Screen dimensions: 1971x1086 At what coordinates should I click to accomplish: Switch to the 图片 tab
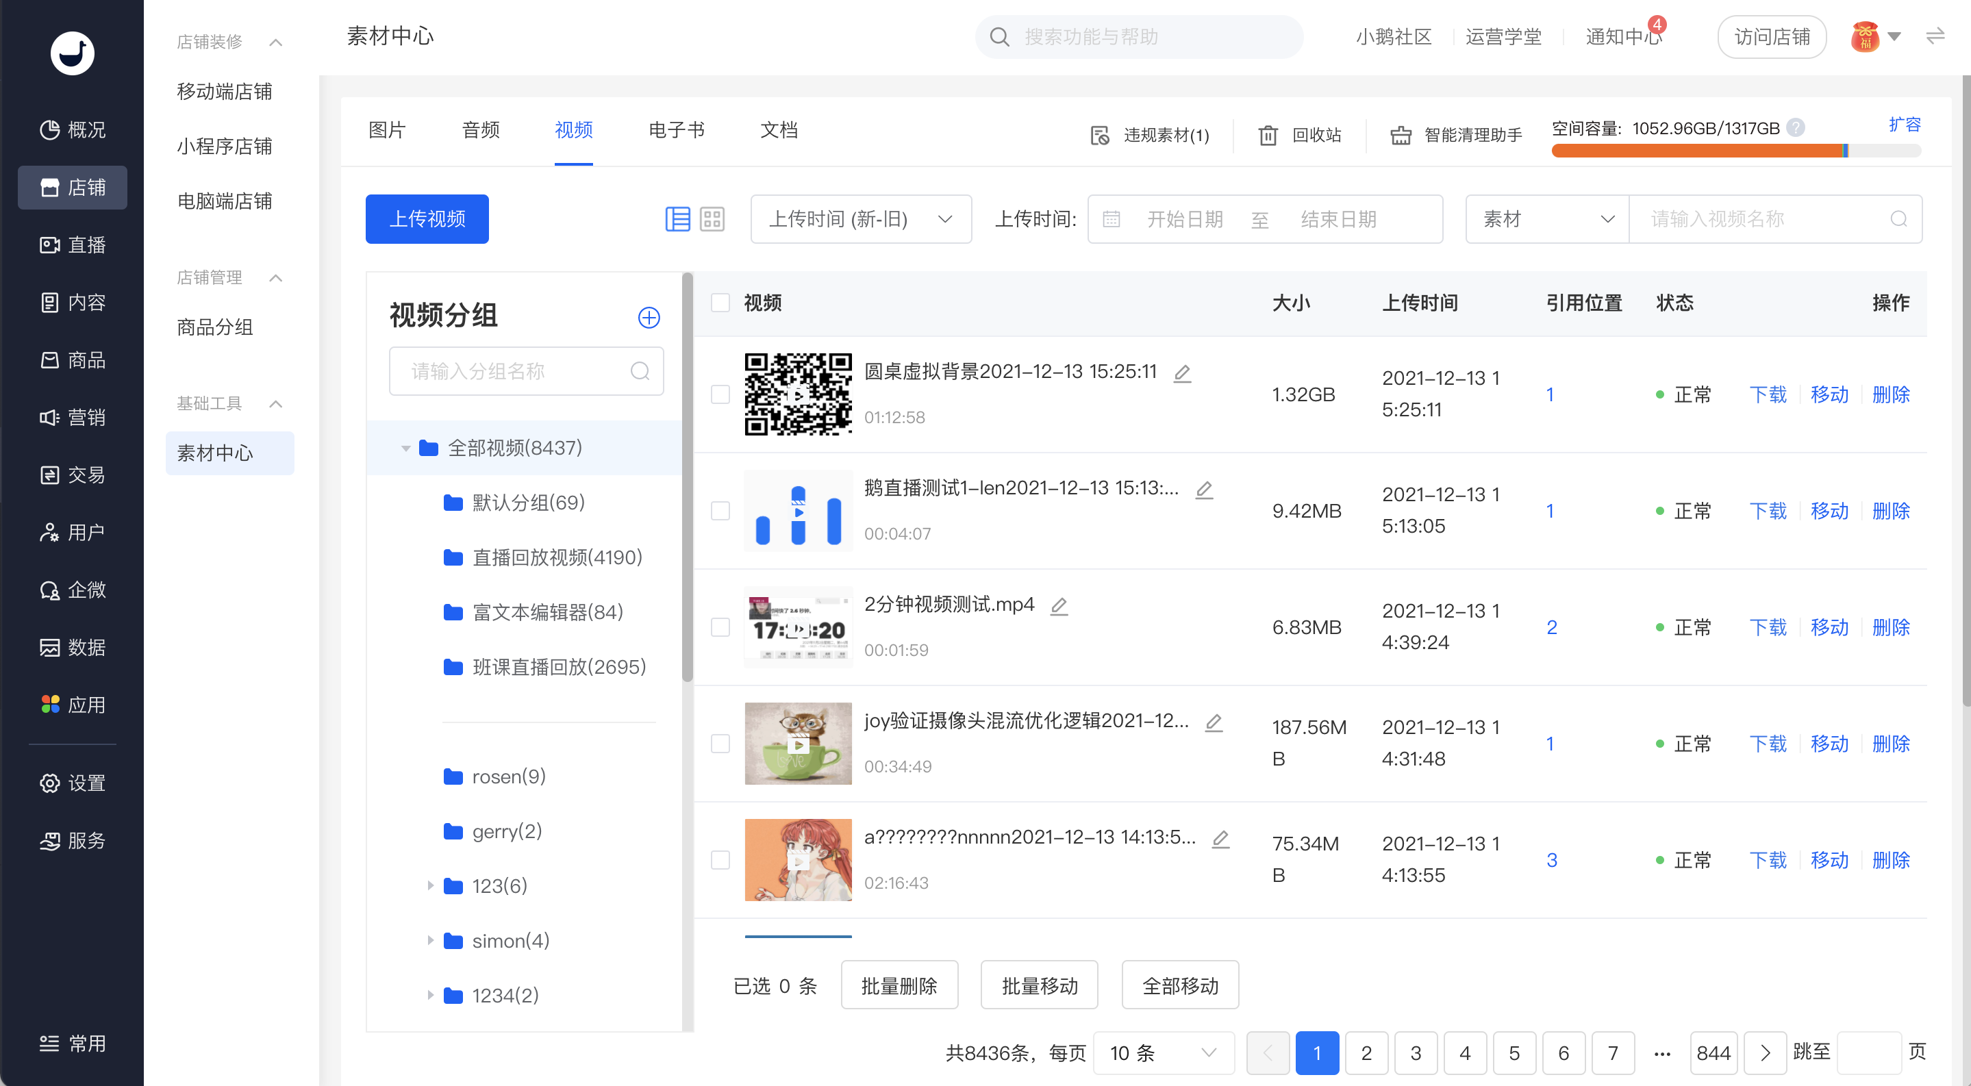click(x=386, y=130)
